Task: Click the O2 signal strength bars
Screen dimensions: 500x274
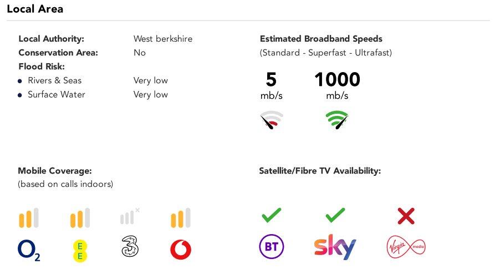Action: (x=29, y=218)
